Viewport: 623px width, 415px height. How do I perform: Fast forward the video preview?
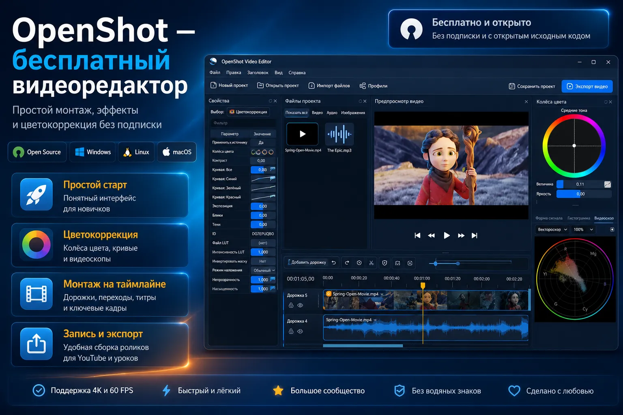[461, 235]
